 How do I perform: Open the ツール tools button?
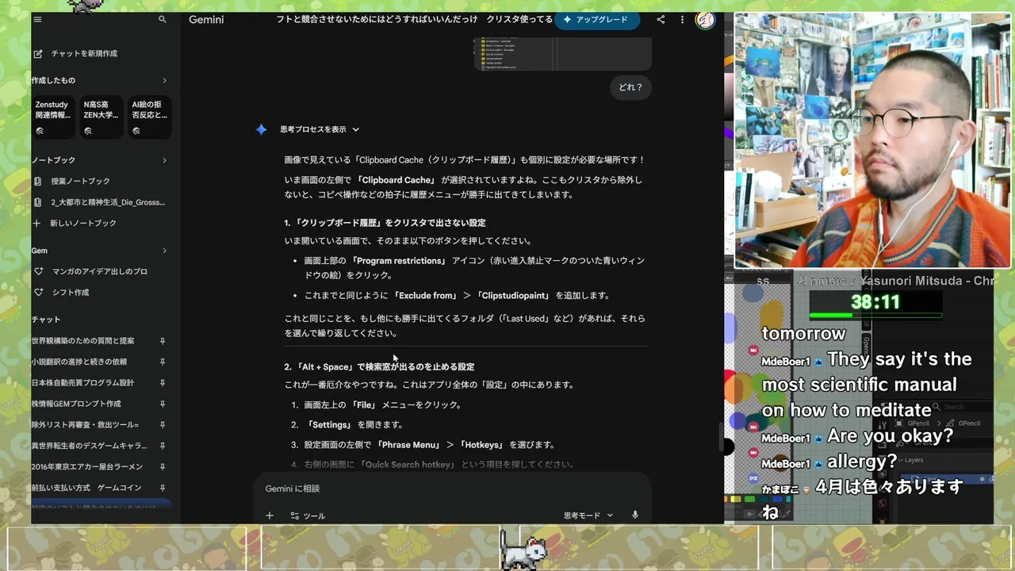tap(308, 515)
